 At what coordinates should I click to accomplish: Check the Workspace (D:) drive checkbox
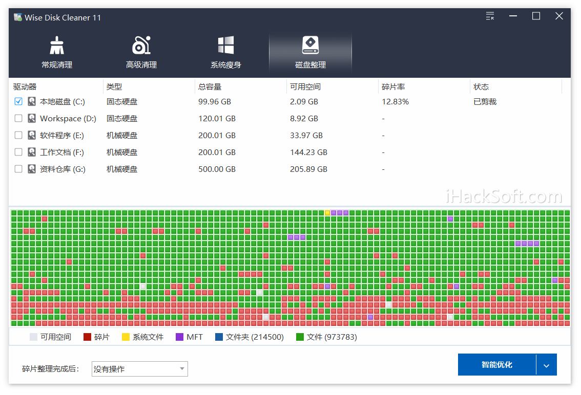[x=18, y=119]
